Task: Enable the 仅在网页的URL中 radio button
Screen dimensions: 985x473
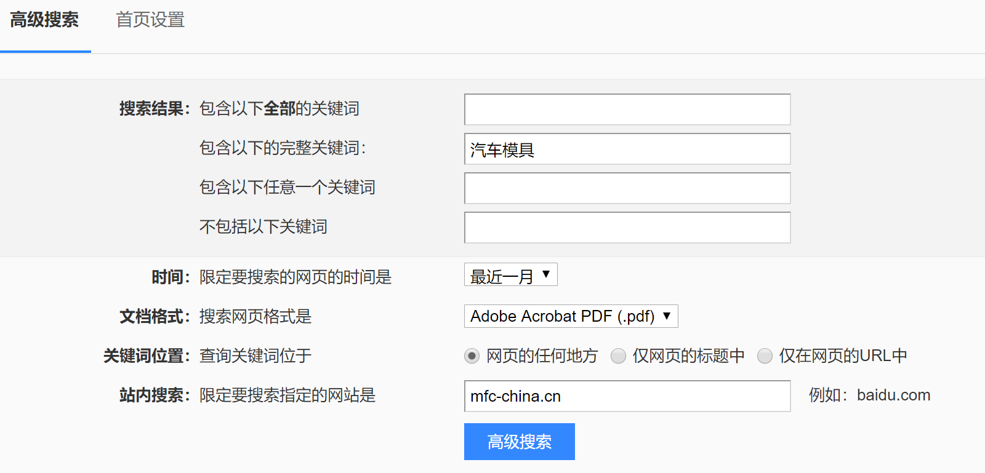Action: (x=765, y=356)
